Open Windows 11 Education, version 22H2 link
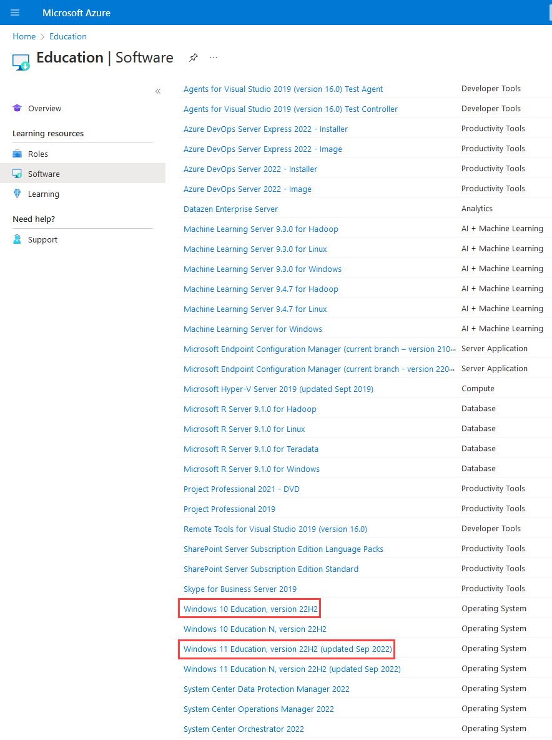This screenshot has width=552, height=740. click(x=287, y=649)
